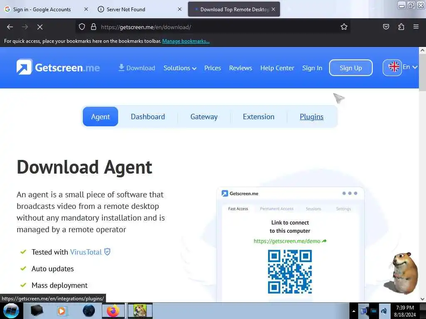Click the volume tray icon
Screen dimensions: 426x319
pyautogui.click(x=384, y=311)
